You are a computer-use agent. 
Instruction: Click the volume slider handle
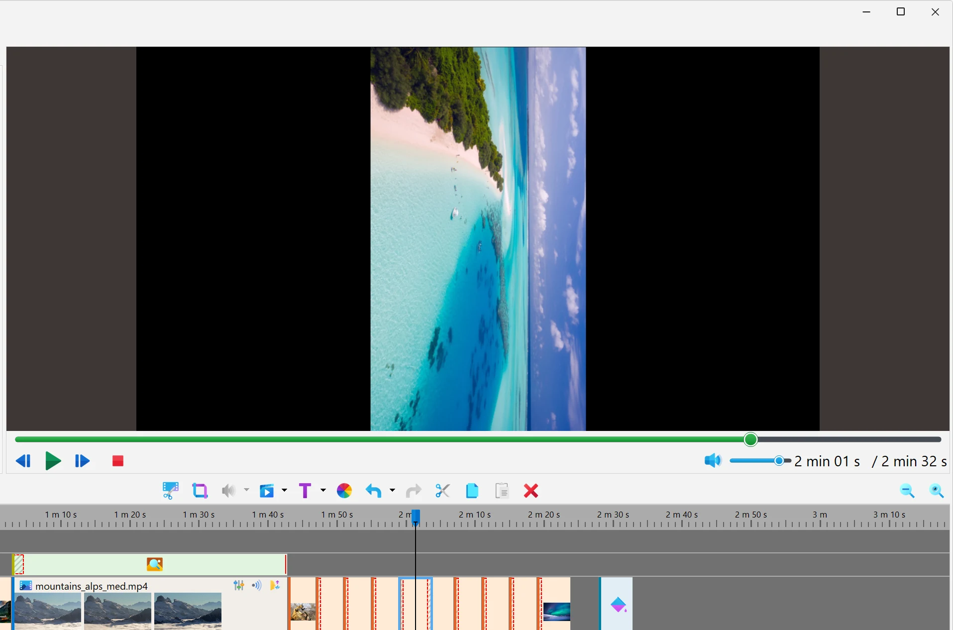(779, 461)
